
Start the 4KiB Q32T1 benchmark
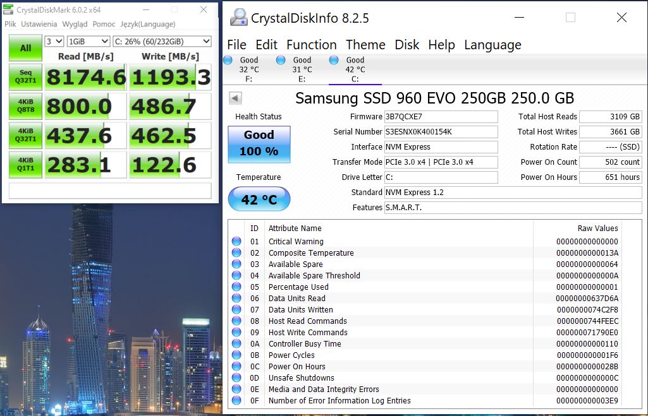[26, 135]
